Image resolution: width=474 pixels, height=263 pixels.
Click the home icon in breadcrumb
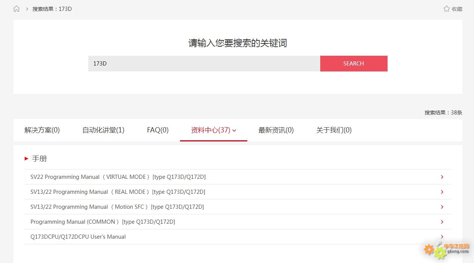16,9
